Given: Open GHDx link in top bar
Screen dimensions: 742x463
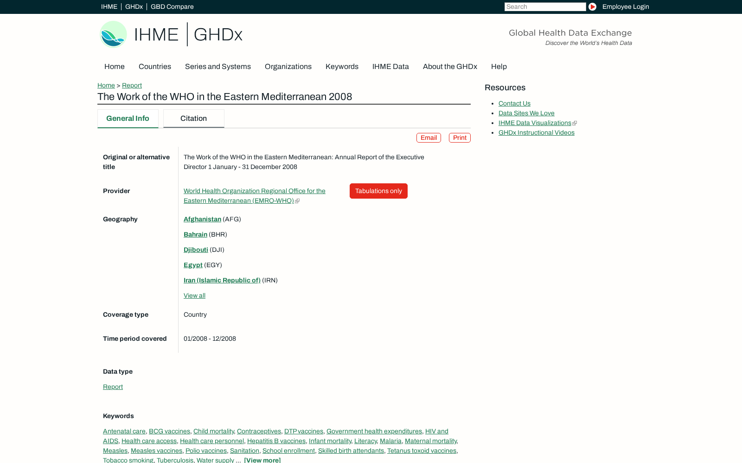Looking at the screenshot, I should point(134,6).
